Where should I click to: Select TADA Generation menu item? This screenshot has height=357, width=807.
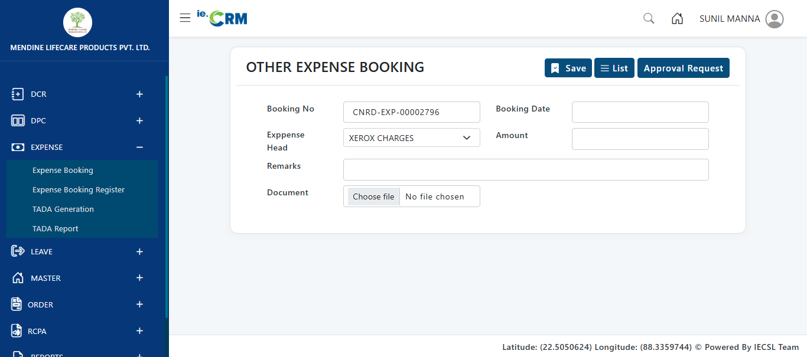tap(63, 209)
